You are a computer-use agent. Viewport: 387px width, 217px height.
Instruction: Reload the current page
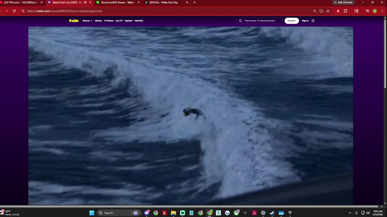(14, 11)
